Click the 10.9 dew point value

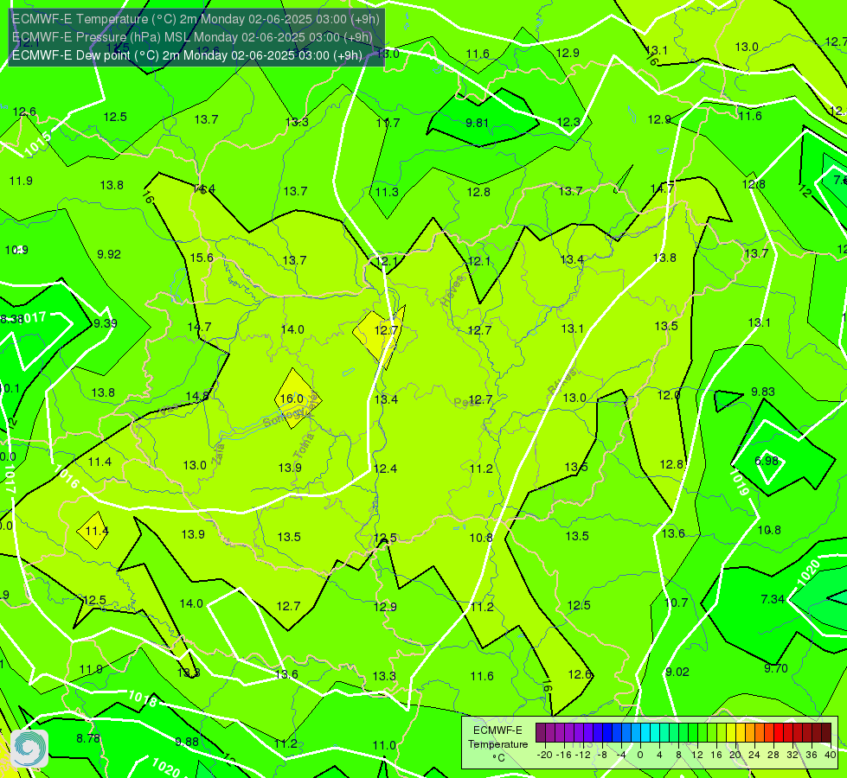[16, 250]
